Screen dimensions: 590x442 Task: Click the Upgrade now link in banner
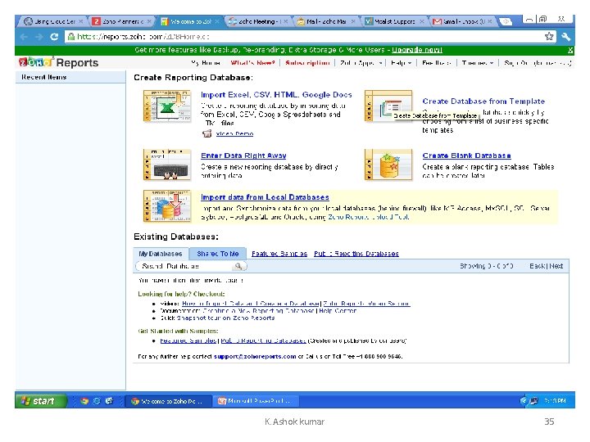pyautogui.click(x=417, y=50)
